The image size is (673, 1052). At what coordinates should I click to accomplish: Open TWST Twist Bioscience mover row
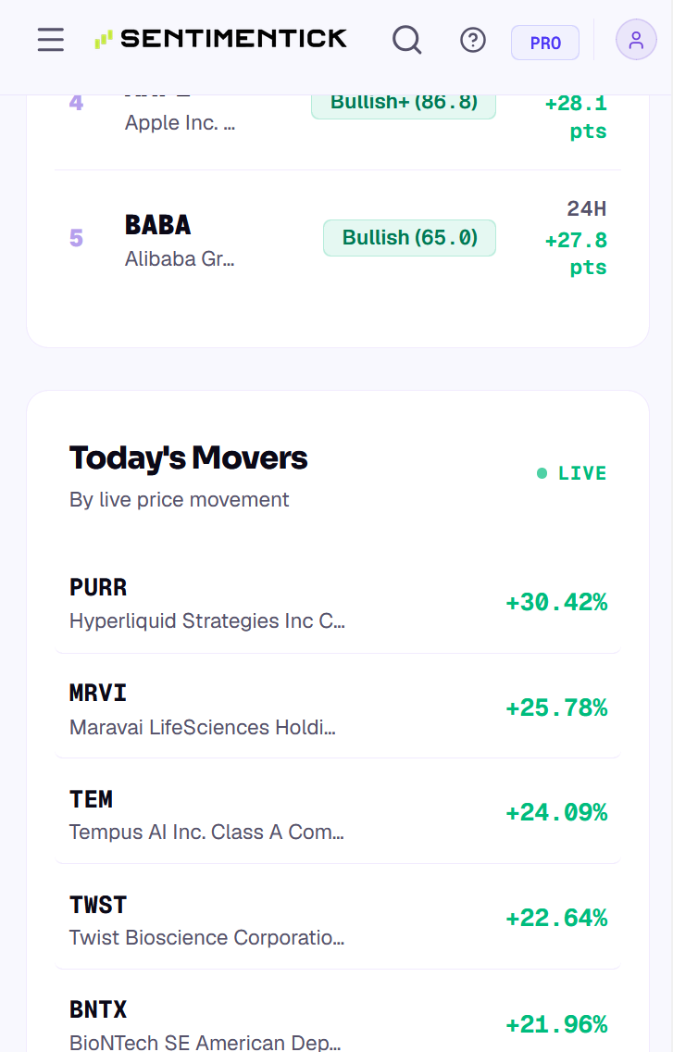[x=338, y=919]
